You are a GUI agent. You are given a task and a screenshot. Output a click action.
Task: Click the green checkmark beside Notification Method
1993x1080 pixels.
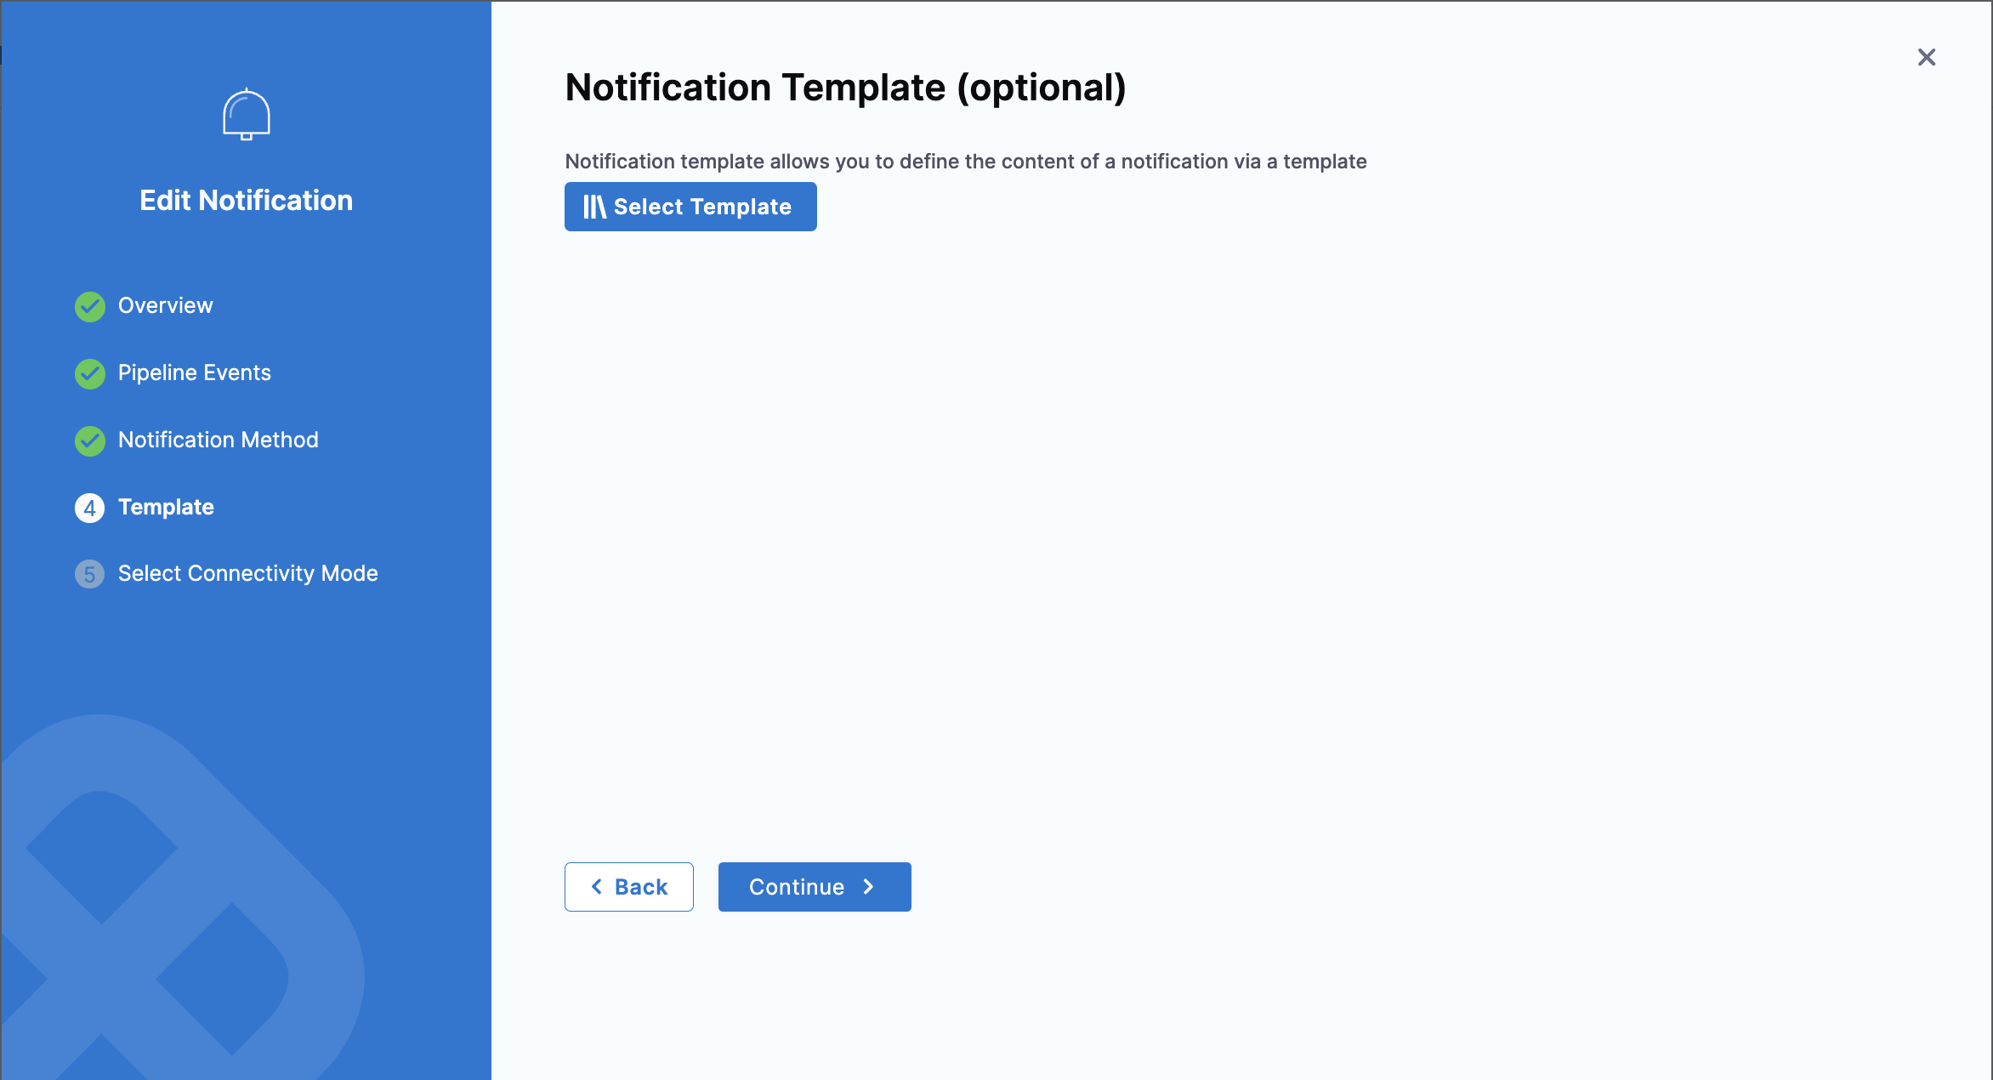coord(90,441)
